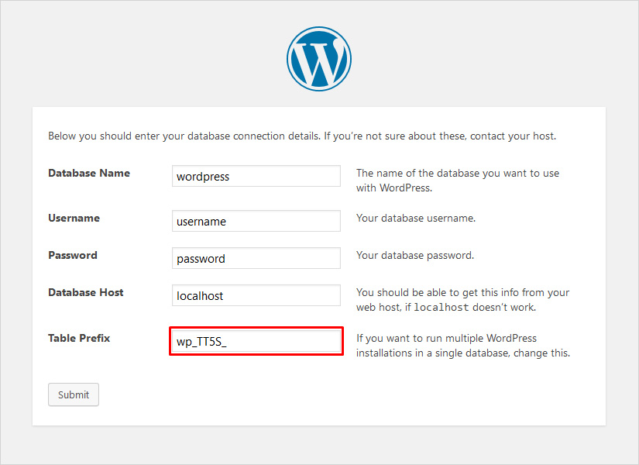The width and height of the screenshot is (639, 465).
Task: Click the monospace localhost word in the hint
Action: coord(442,308)
